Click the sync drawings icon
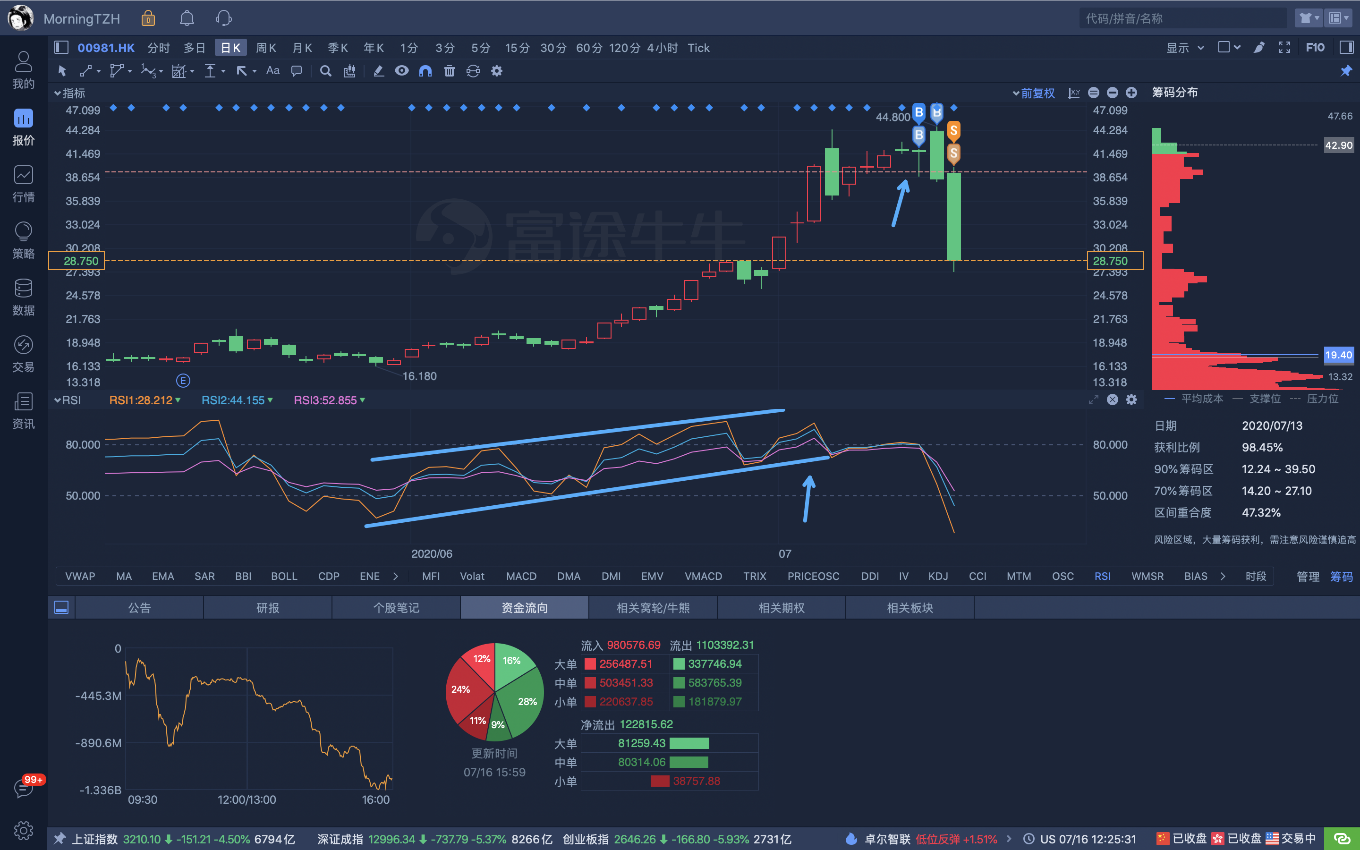This screenshot has width=1360, height=850. [473, 71]
